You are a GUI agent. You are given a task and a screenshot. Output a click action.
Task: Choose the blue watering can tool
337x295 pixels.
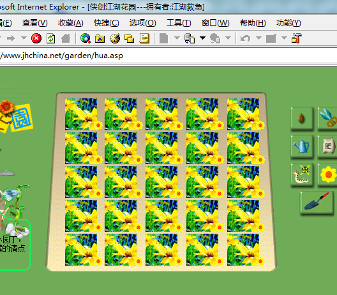click(x=302, y=146)
